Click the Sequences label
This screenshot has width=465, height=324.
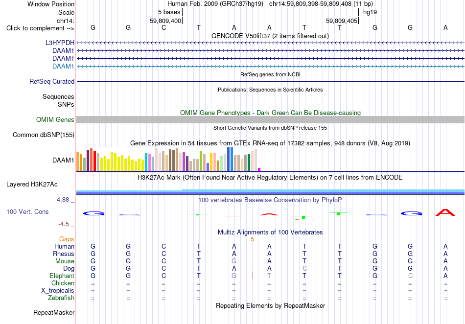pyautogui.click(x=58, y=96)
